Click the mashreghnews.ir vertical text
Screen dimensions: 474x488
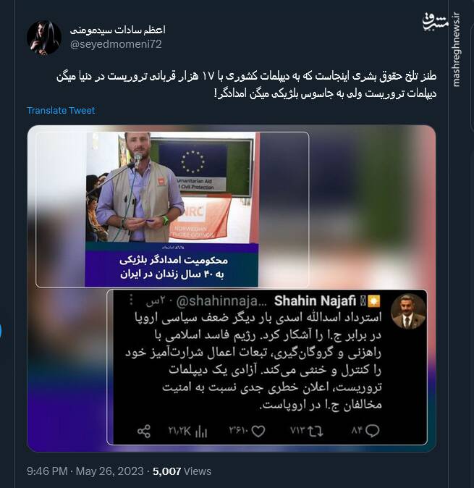456,50
